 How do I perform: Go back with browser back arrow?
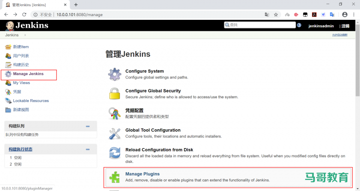pyautogui.click(x=6, y=14)
